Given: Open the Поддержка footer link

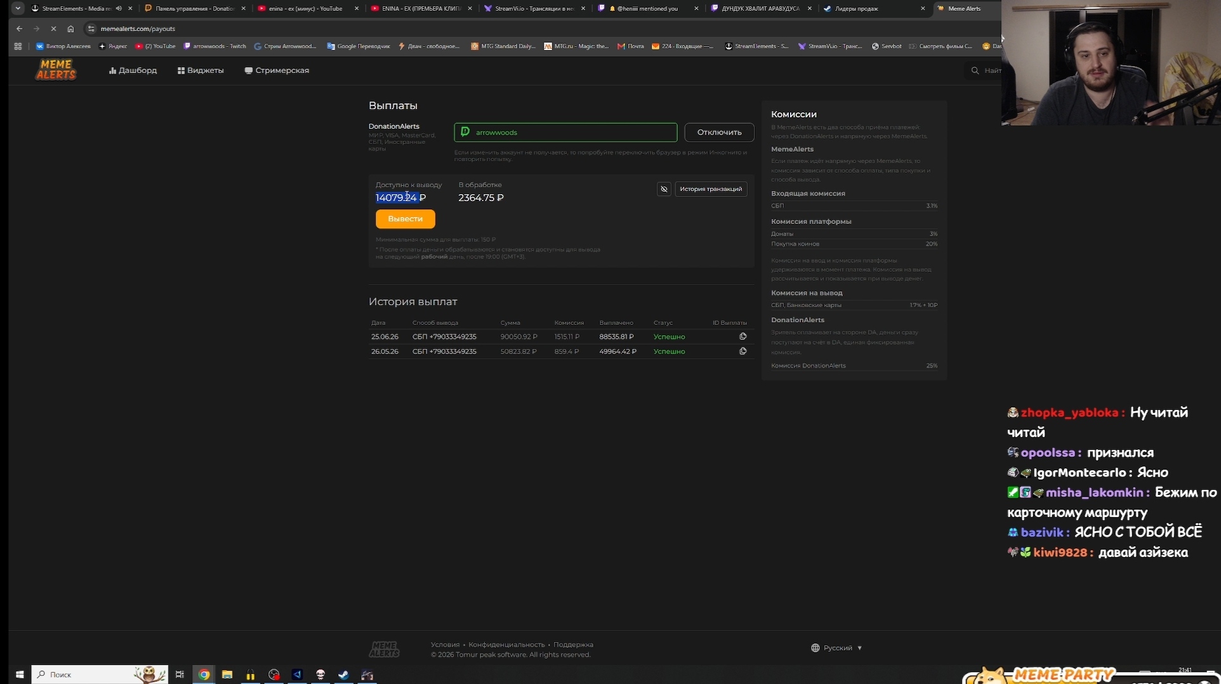Looking at the screenshot, I should pyautogui.click(x=573, y=645).
